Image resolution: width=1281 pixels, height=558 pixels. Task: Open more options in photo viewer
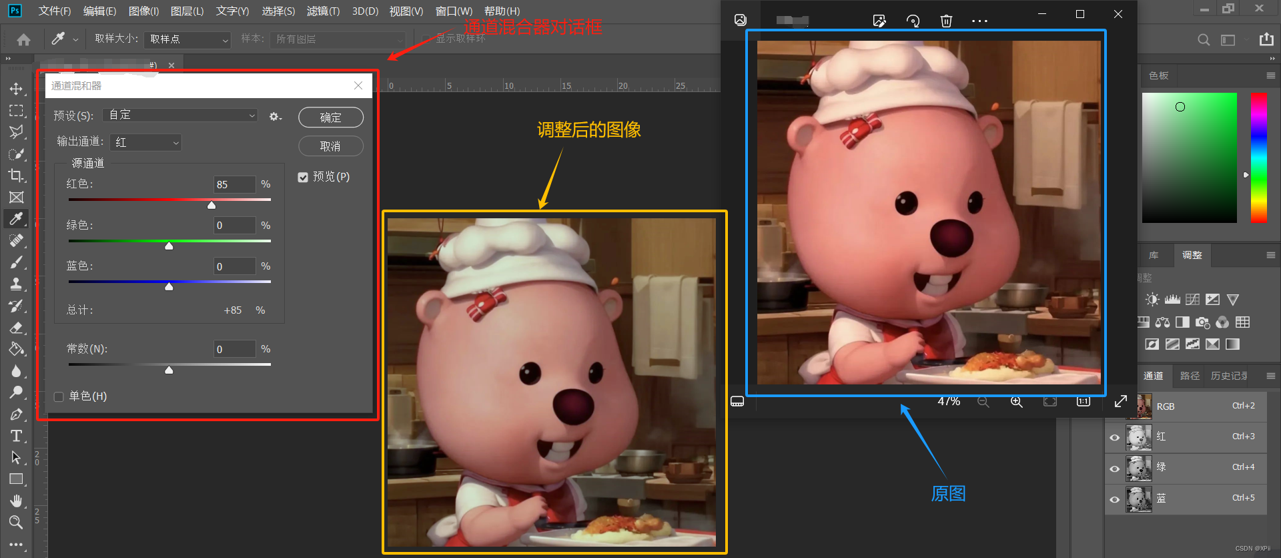click(979, 21)
